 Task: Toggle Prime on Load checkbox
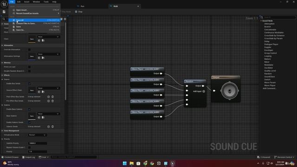[29, 67]
